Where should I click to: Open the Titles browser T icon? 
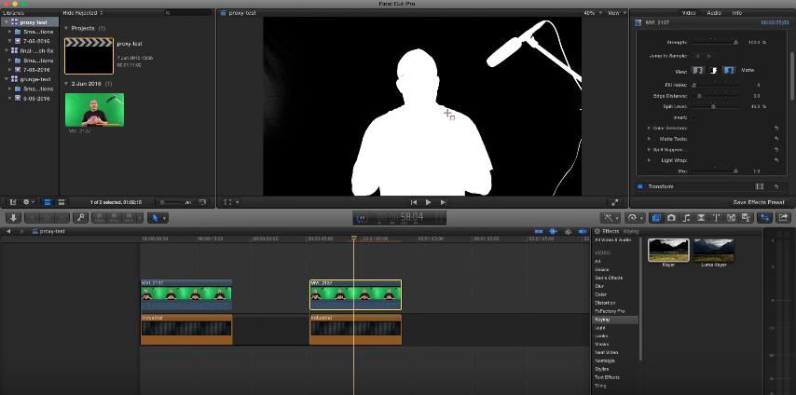tap(716, 218)
